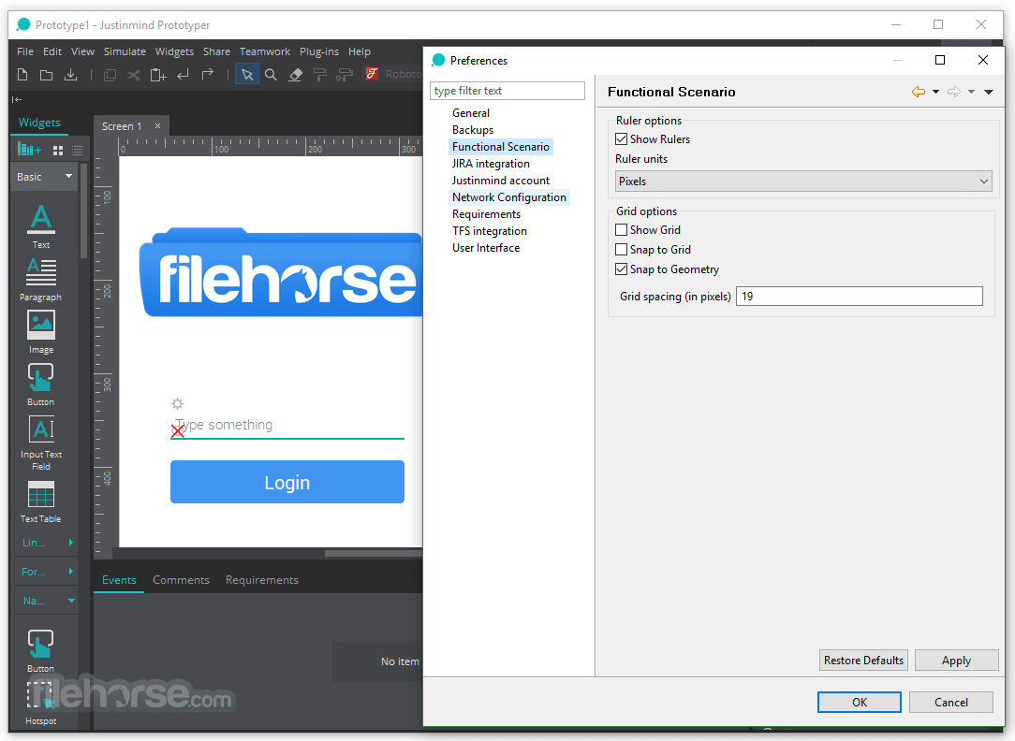Click the Open folder toolbar icon
The height and width of the screenshot is (741, 1015).
point(46,75)
